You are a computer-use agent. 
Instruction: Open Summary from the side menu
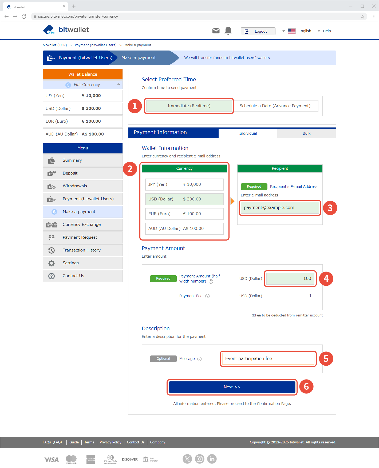(83, 160)
